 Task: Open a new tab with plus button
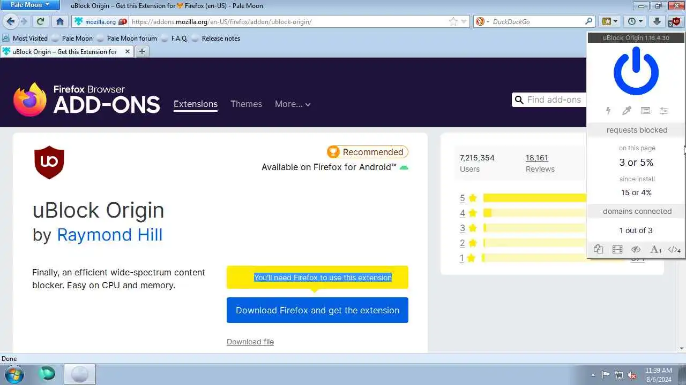pos(141,51)
